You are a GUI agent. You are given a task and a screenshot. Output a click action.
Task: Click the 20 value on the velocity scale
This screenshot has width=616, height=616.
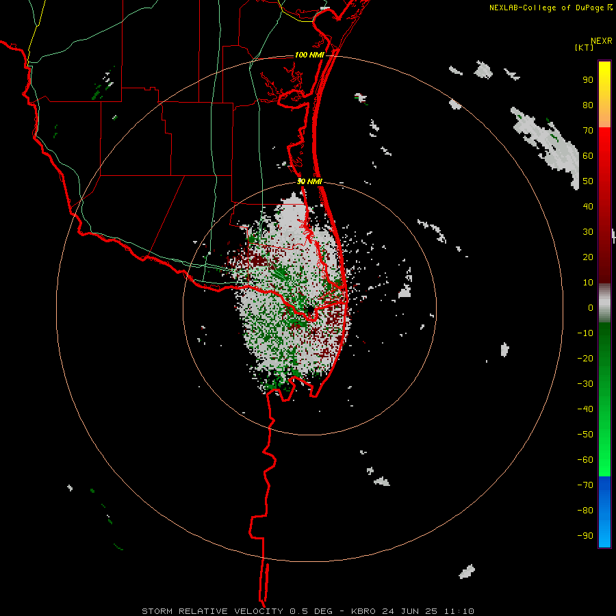click(x=588, y=257)
